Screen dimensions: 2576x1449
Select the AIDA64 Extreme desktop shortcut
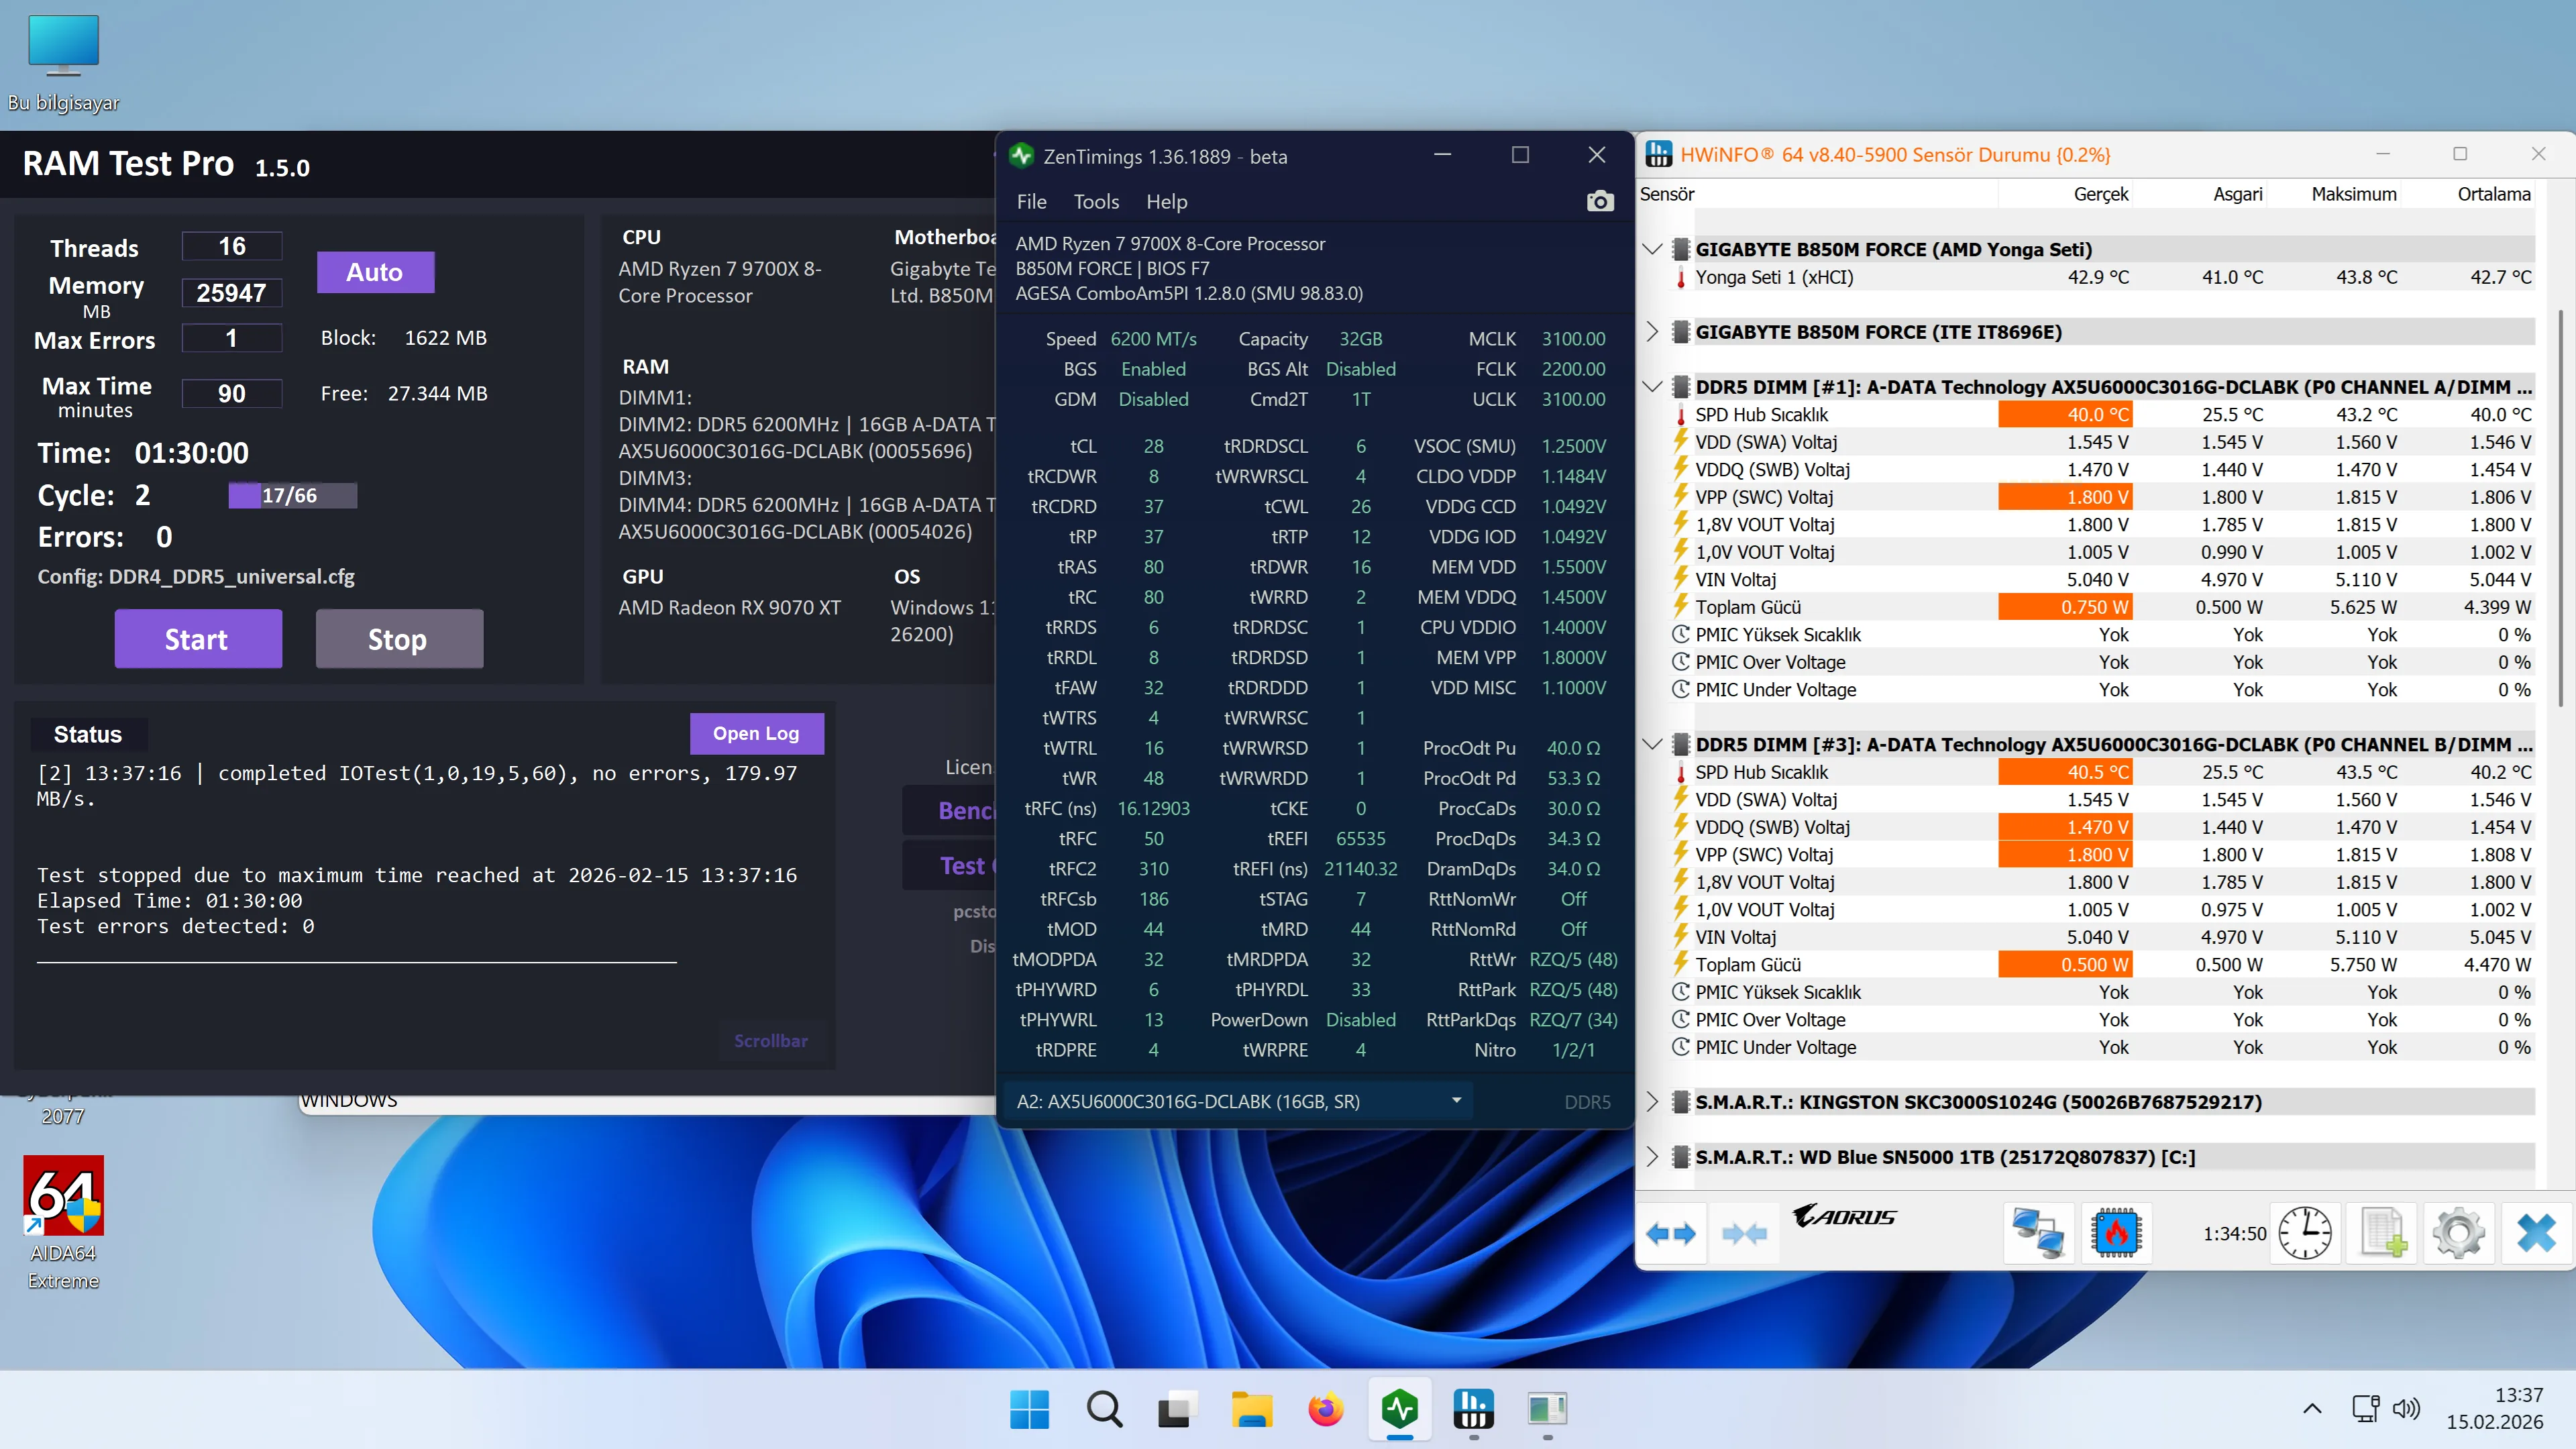[63, 1223]
